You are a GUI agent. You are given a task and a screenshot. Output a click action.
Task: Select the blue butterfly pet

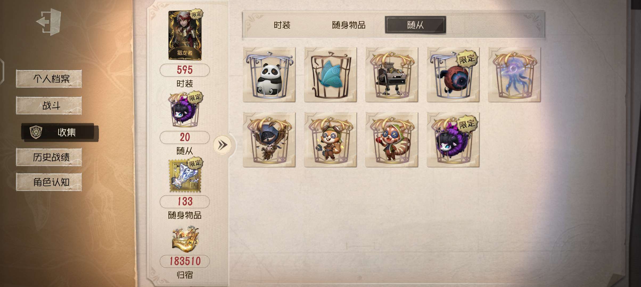330,74
